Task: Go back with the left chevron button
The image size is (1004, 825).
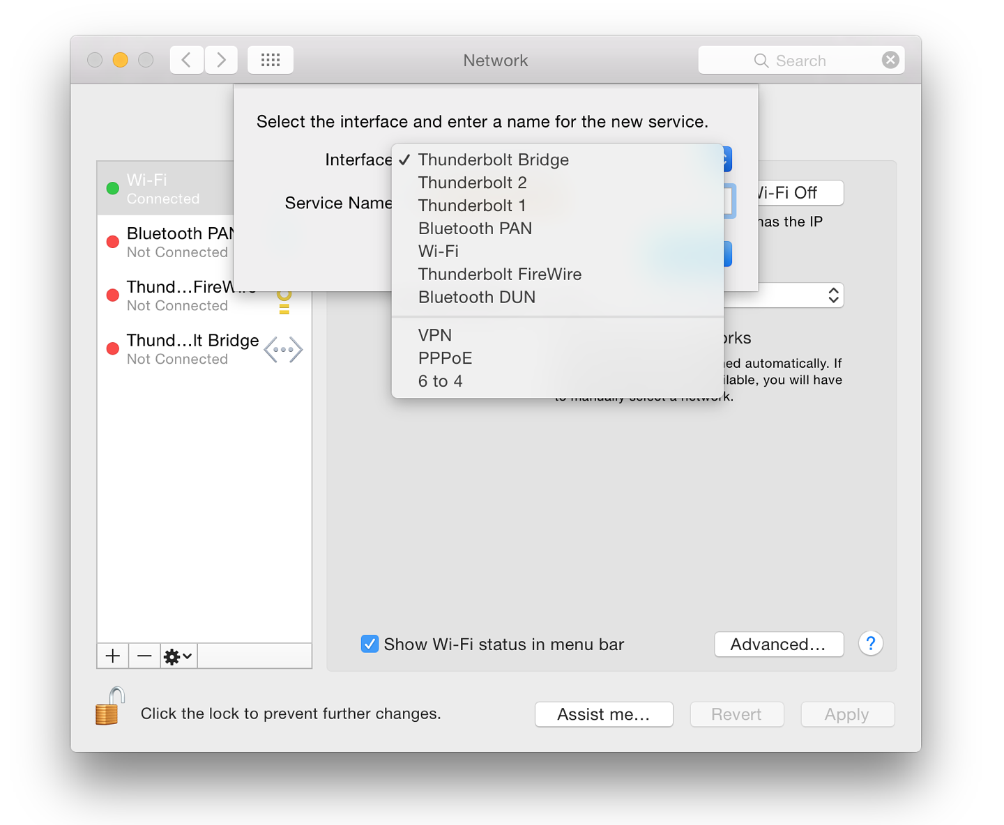Action: tap(187, 60)
